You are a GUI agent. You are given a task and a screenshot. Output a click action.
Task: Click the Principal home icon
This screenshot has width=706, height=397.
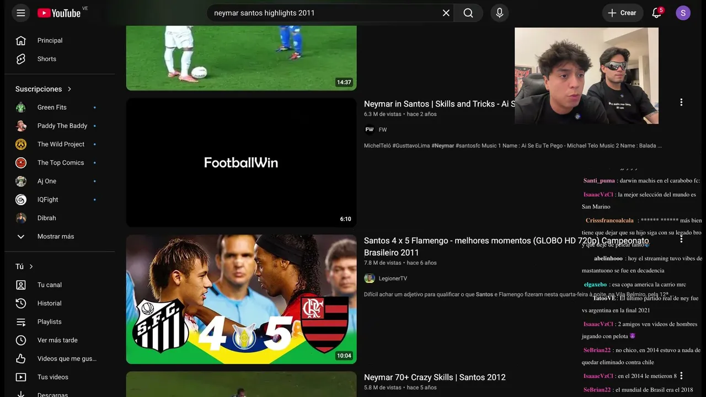[x=21, y=40]
